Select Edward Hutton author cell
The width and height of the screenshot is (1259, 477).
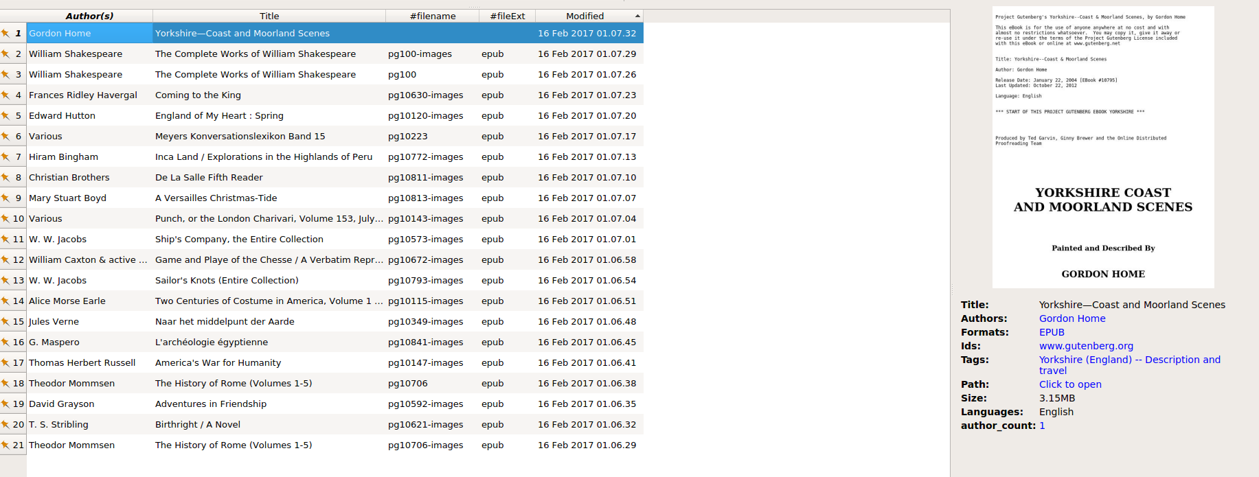click(89, 115)
